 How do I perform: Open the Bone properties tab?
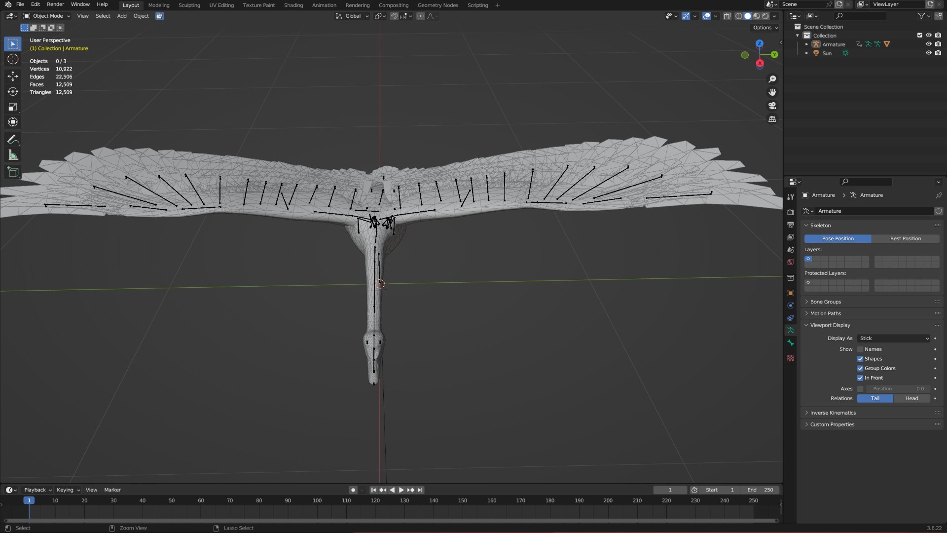791,343
